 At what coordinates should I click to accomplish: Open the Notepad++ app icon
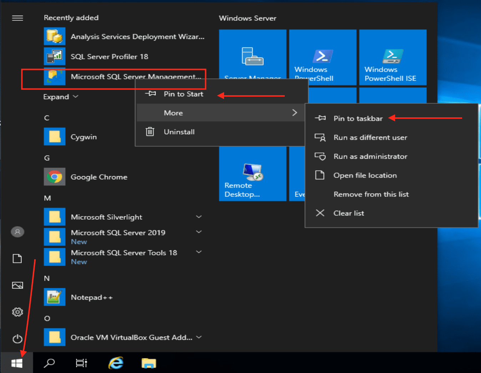click(55, 297)
